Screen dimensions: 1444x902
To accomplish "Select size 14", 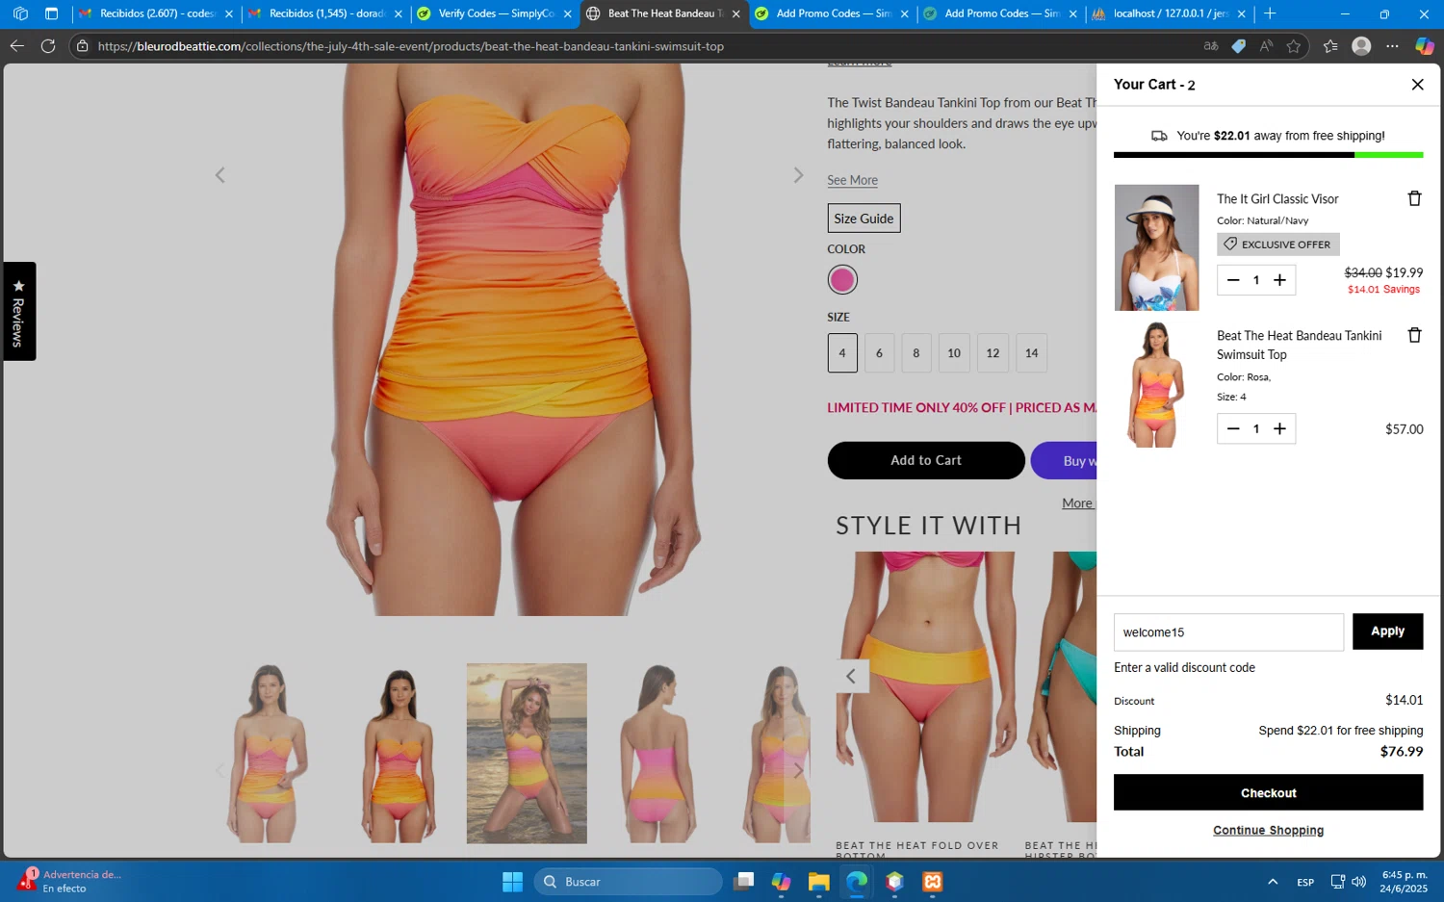I will click(1031, 353).
